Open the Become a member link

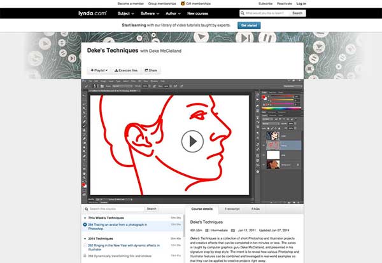tap(131, 4)
